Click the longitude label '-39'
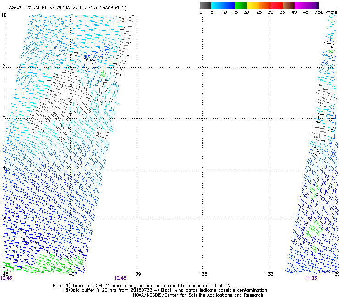This screenshot has width=339, height=298. [137, 274]
